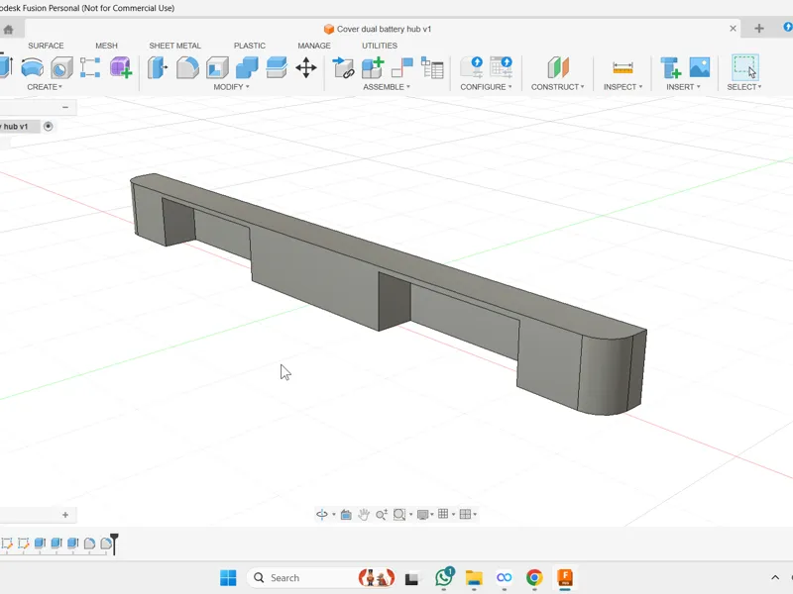Open the Windows Start menu
This screenshot has width=793, height=594.
(228, 577)
